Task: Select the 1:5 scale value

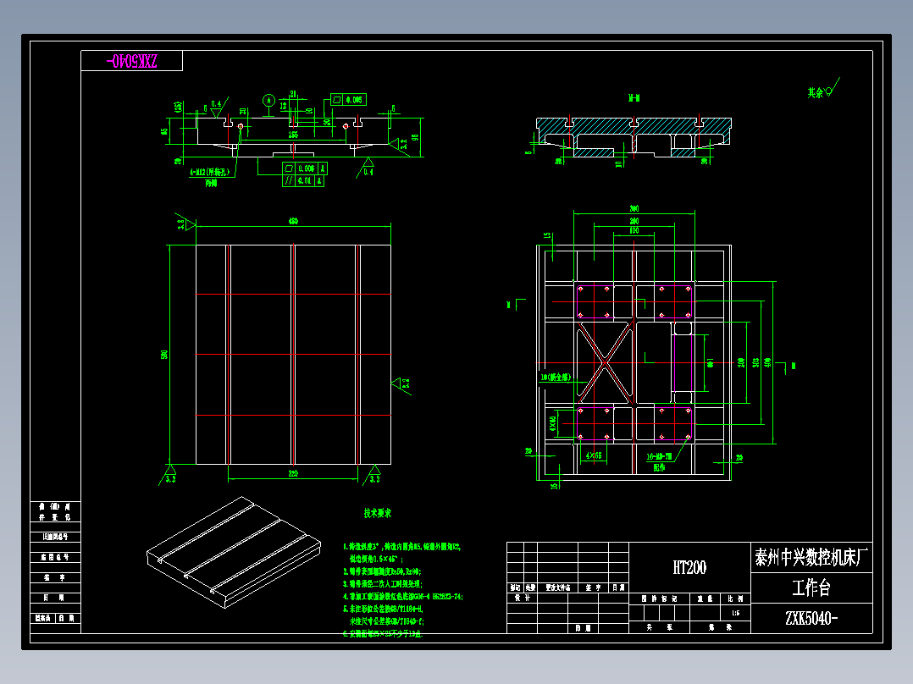Action: tap(735, 613)
